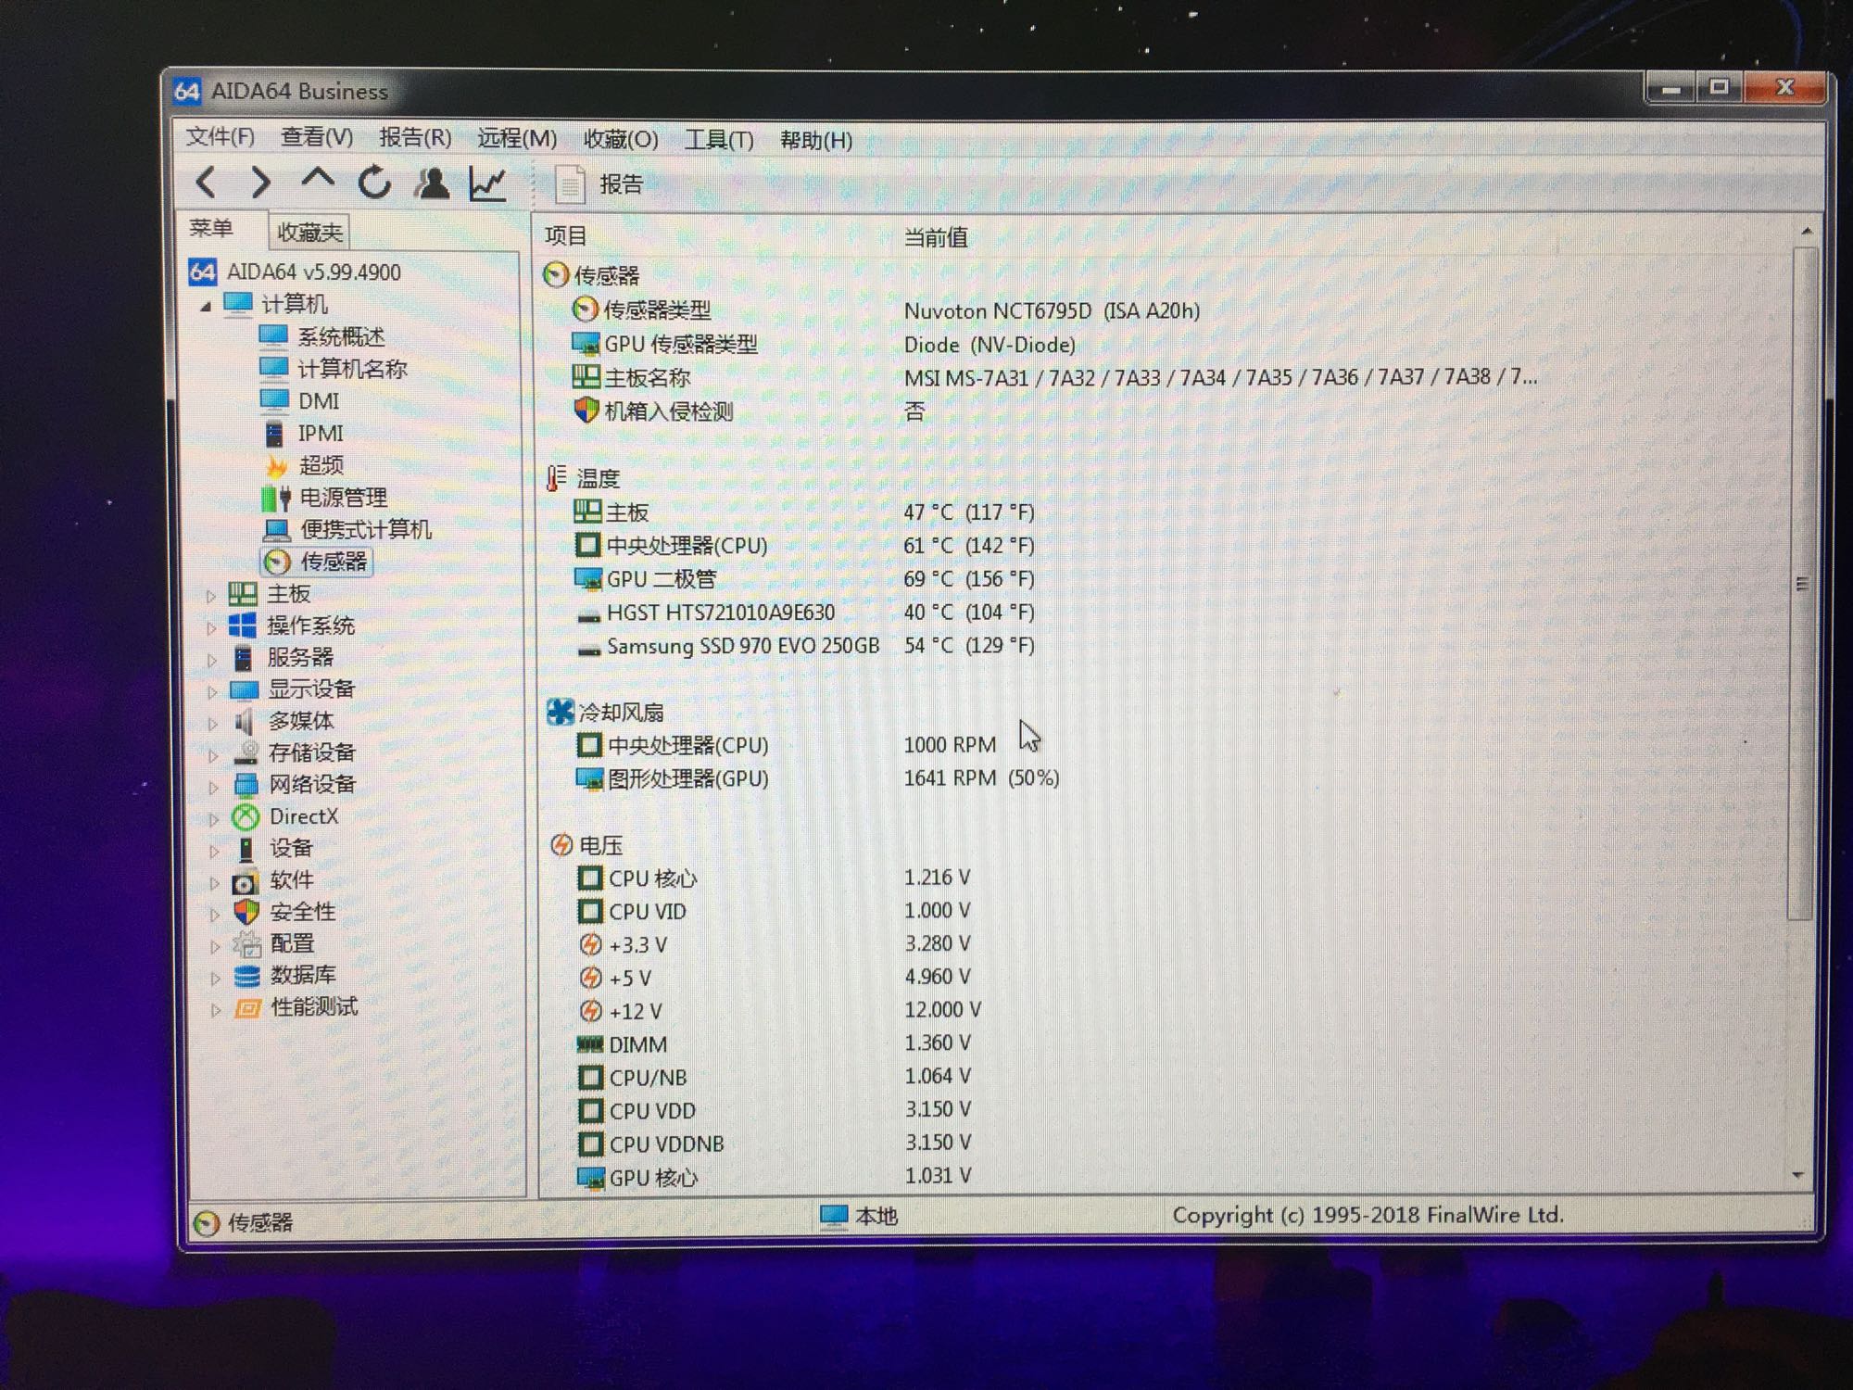
Task: Click the 配置 configuration icon
Action: [246, 944]
